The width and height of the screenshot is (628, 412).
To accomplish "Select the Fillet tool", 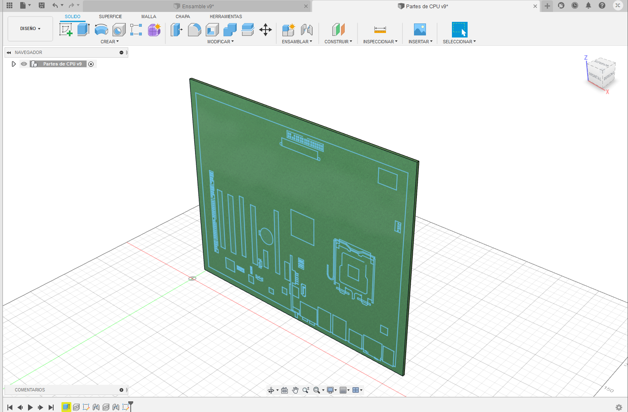I will pos(194,30).
